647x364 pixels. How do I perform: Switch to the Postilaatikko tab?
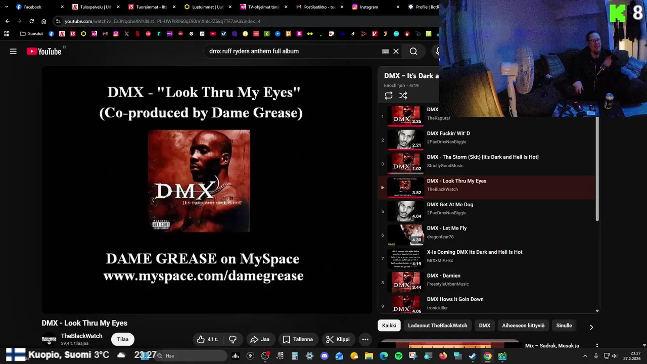[x=319, y=7]
